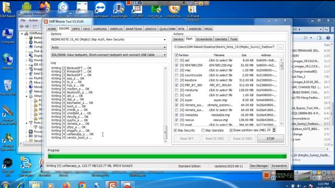Collapse the GSMRakesh root node
335x188 pixels.
point(22,33)
